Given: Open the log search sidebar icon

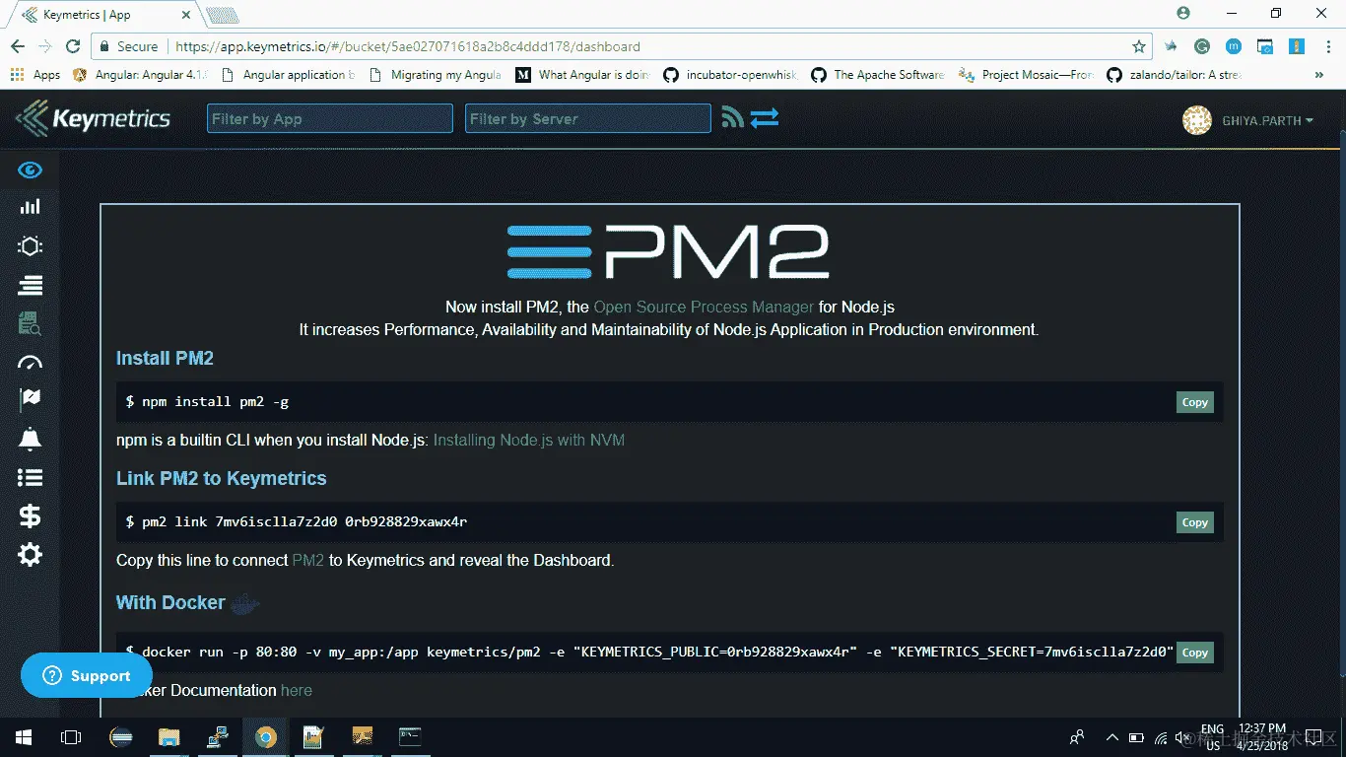Looking at the screenshot, I should pos(30,323).
